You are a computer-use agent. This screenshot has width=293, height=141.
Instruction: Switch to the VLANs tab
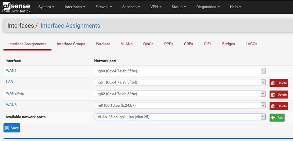click(x=127, y=44)
